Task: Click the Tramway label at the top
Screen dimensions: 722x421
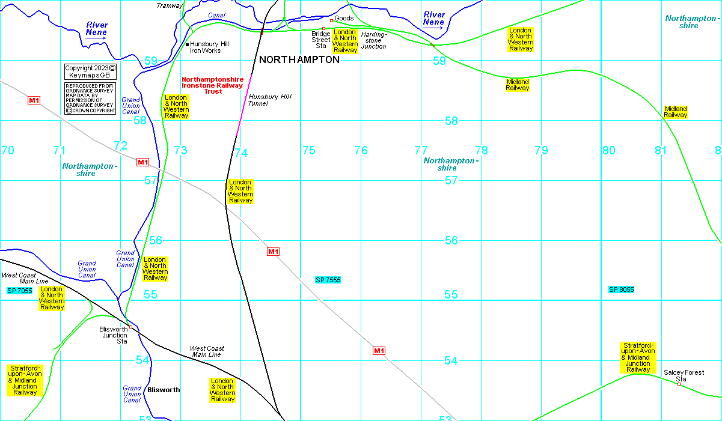Action: pos(169,5)
